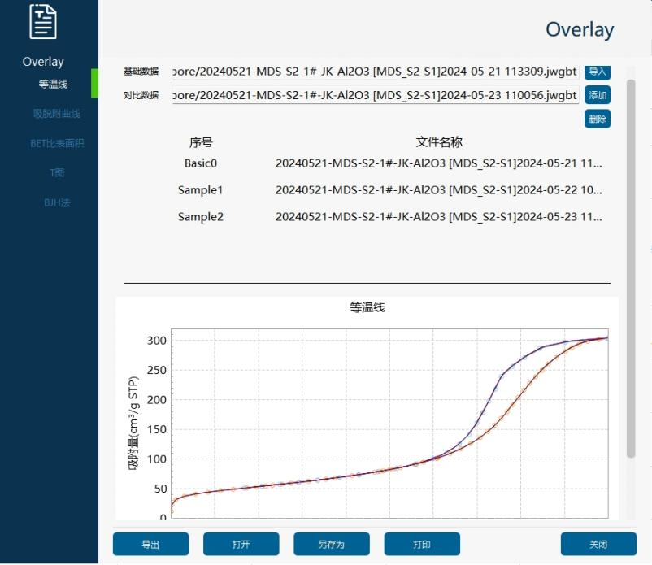The width and height of the screenshot is (652, 565).
Task: Switch to BJH法 tab
Action: (x=57, y=203)
